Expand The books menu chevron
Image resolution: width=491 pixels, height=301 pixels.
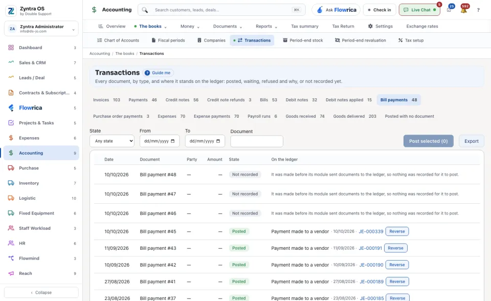pos(165,27)
